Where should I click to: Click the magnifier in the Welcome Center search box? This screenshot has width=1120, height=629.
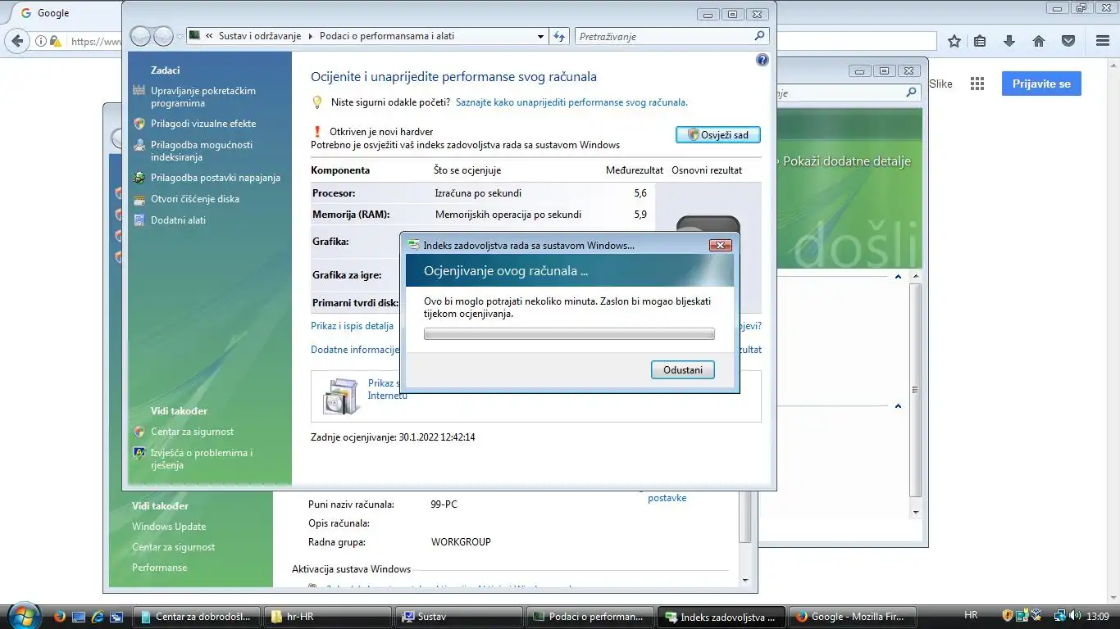911,93
